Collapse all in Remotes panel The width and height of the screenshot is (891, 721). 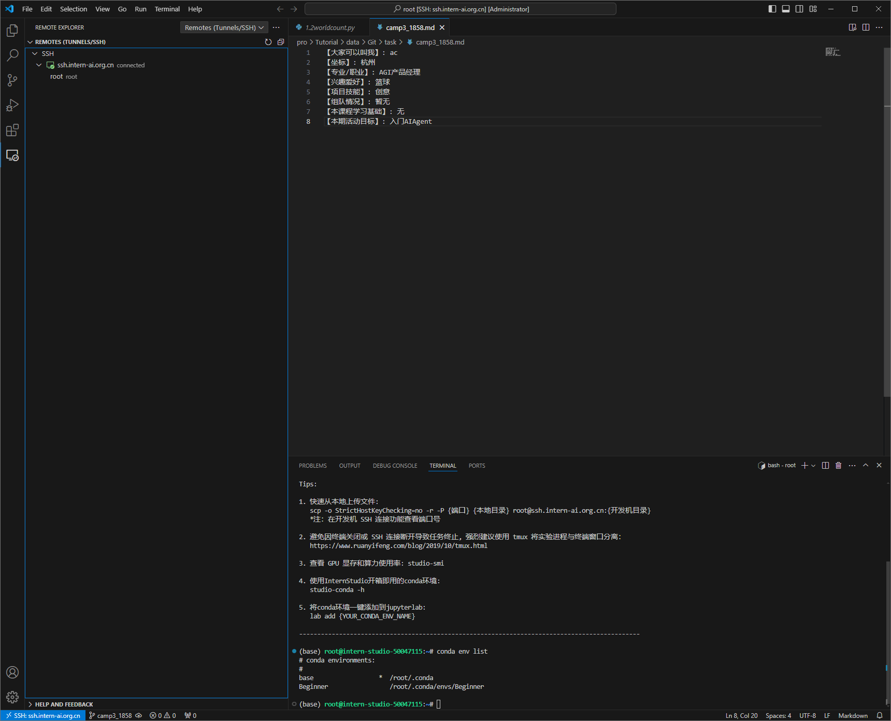coord(281,42)
